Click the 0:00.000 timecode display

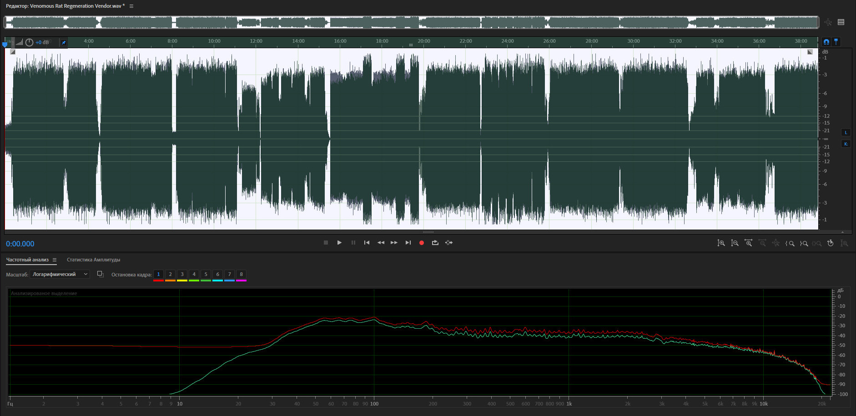[x=20, y=244]
